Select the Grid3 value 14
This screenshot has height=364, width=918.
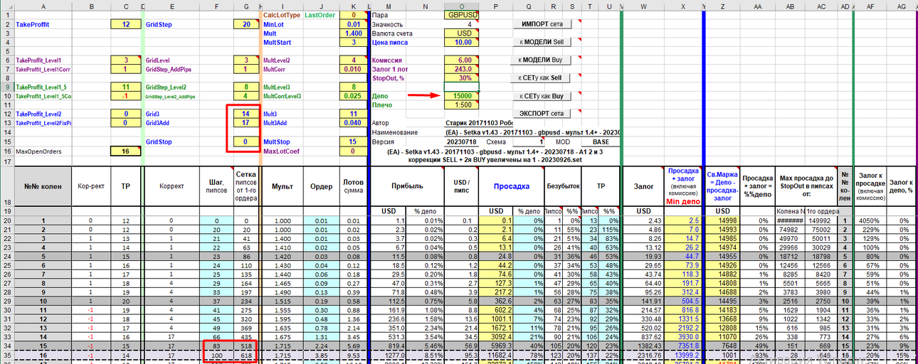[247, 114]
